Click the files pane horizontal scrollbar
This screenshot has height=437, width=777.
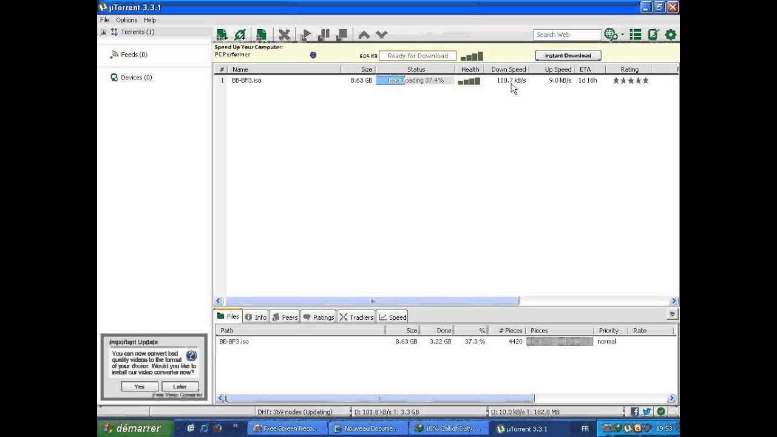click(380, 399)
